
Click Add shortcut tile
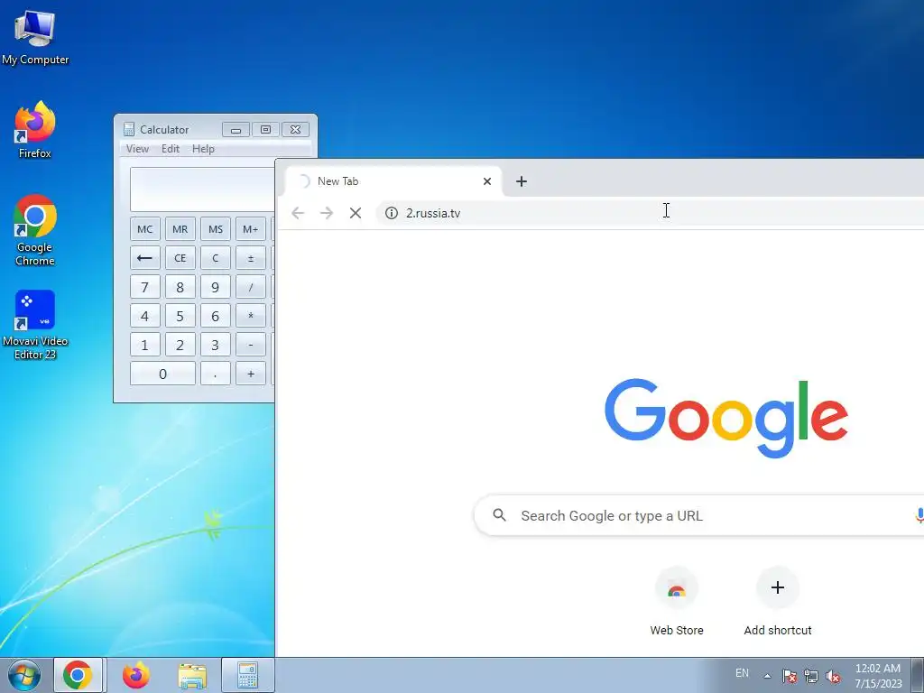click(x=777, y=602)
